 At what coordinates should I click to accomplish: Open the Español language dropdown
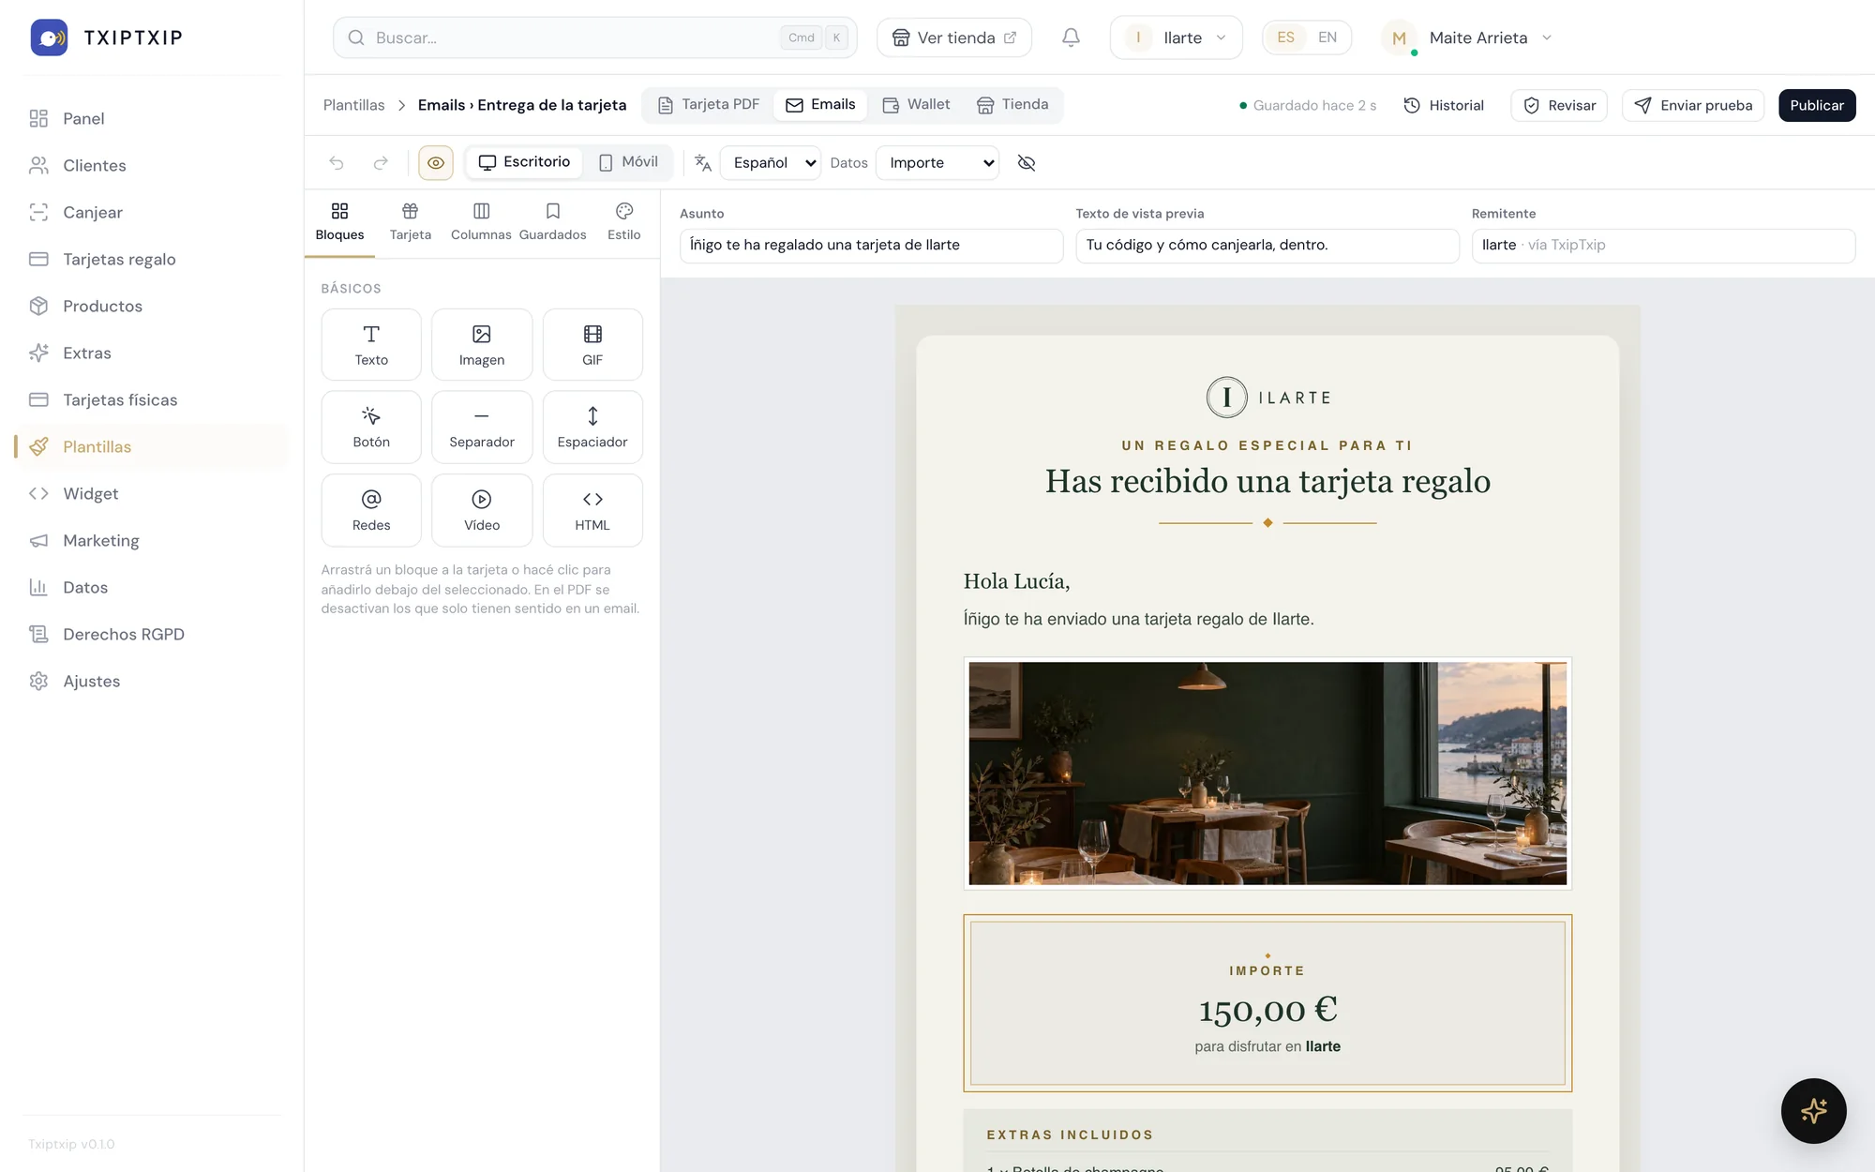[x=771, y=163]
